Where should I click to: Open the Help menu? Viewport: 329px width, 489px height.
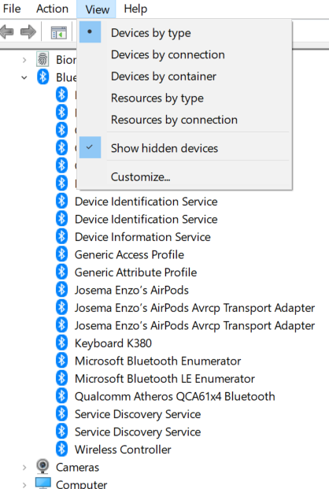pos(135,9)
